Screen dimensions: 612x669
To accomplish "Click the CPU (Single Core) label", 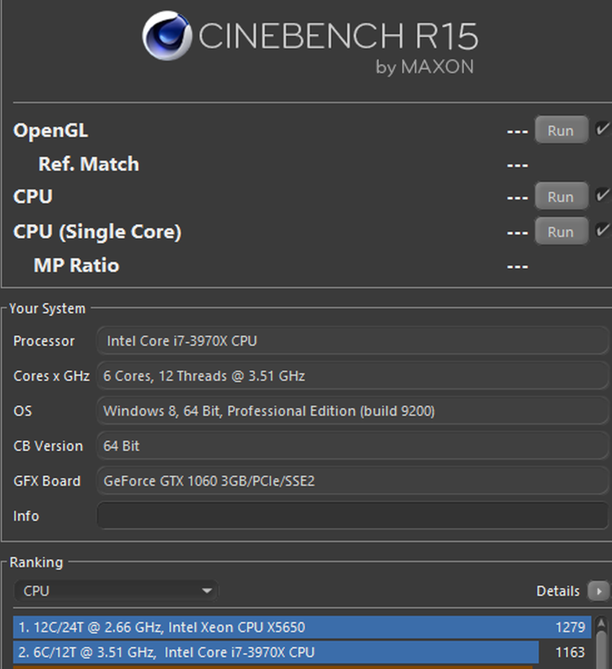I will tap(97, 232).
